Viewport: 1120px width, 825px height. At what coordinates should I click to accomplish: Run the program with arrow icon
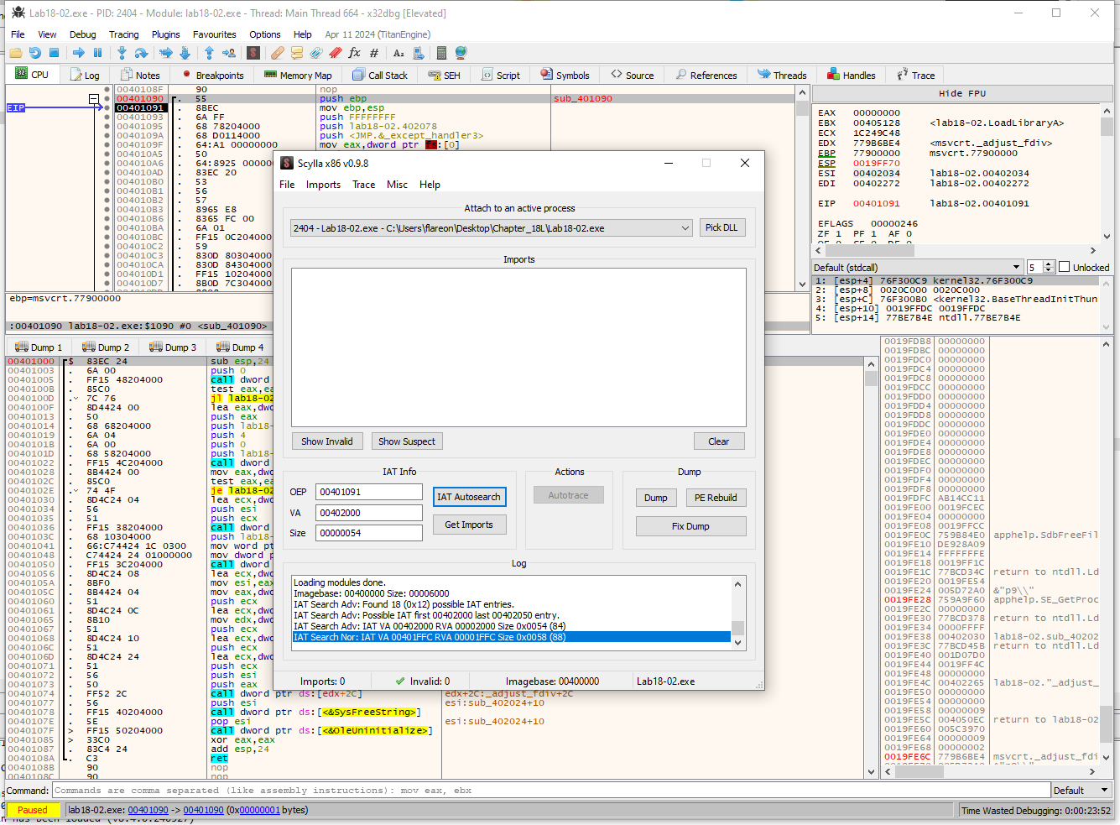(78, 53)
